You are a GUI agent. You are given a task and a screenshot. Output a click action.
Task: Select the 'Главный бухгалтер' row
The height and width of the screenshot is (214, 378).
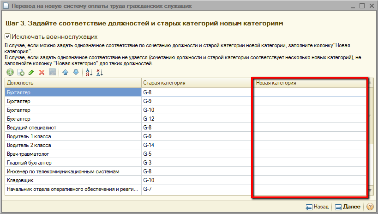click(x=72, y=163)
